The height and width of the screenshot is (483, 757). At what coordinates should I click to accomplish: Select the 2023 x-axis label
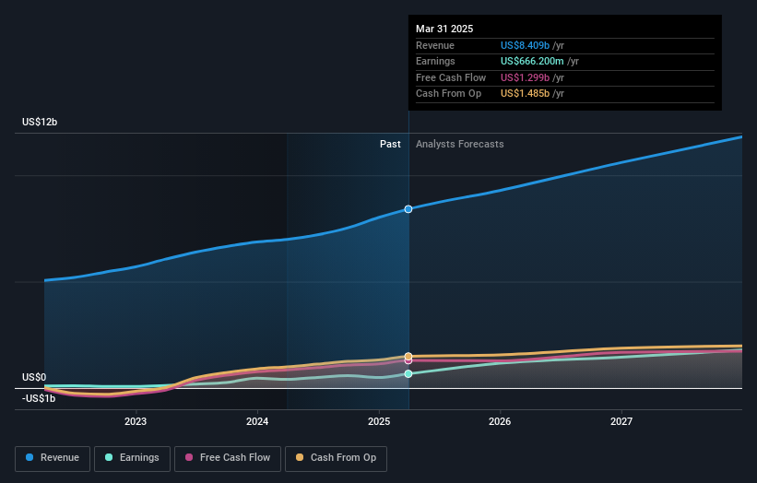point(136,421)
